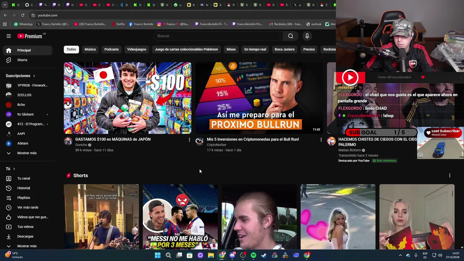Open 412 - El Program... subscription
The width and height of the screenshot is (464, 261).
28,124
